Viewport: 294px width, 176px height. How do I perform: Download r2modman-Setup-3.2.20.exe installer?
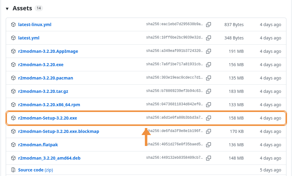pos(48,118)
